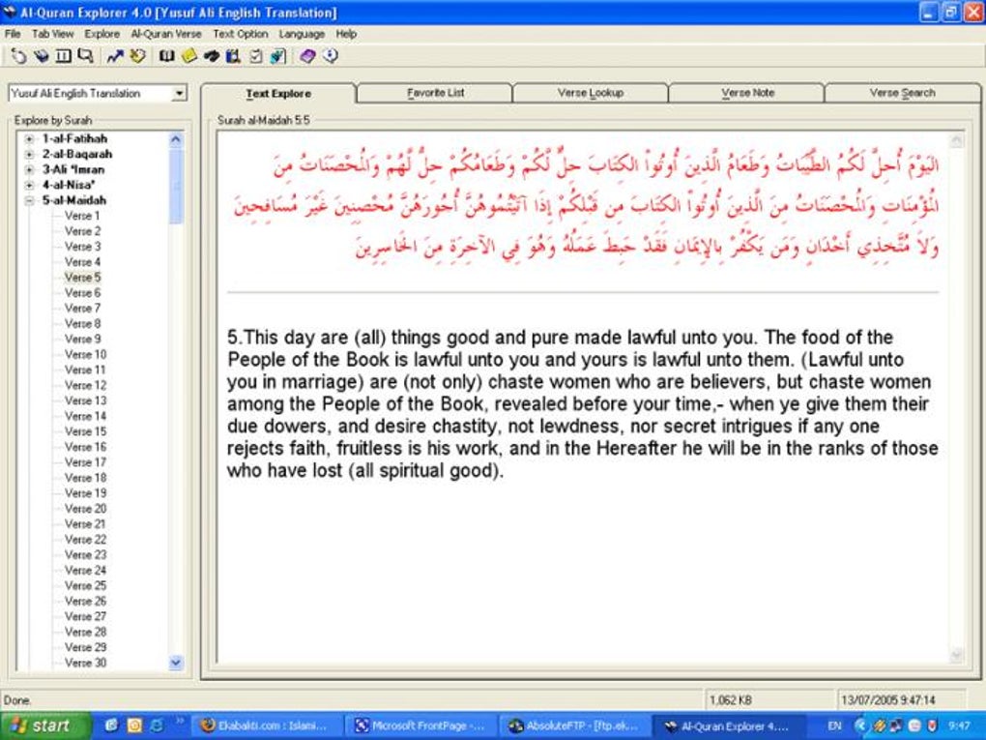
Task: Open the File menu
Action: [x=13, y=34]
